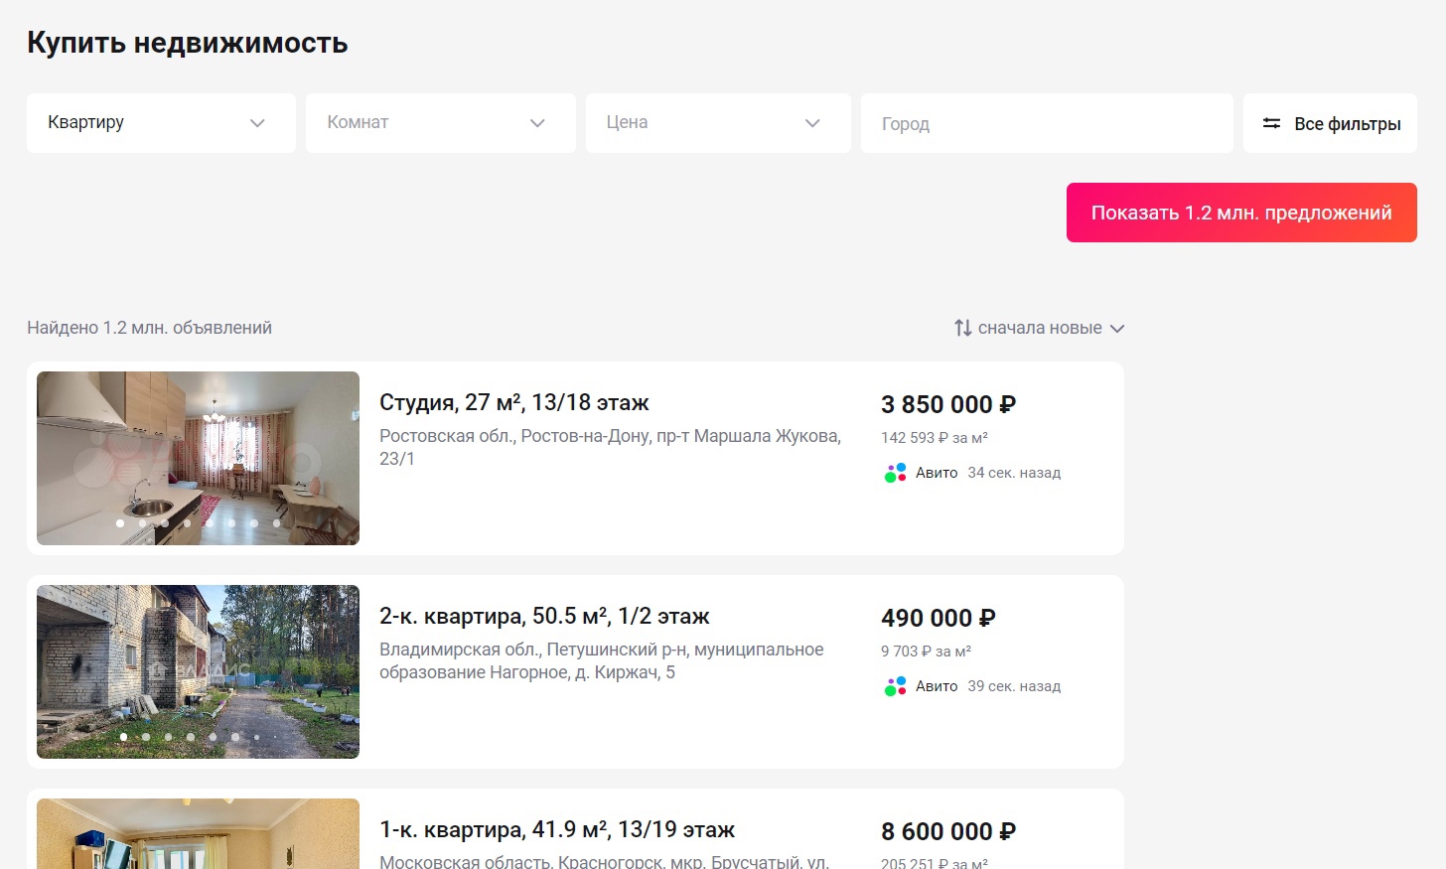The width and height of the screenshot is (1446, 869).
Task: Open the studio apartment photo thumbnail
Action: pos(198,458)
